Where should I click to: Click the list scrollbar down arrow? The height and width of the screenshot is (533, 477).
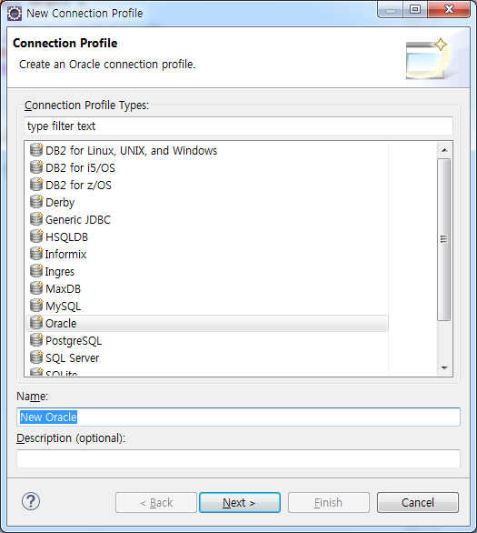(x=444, y=368)
